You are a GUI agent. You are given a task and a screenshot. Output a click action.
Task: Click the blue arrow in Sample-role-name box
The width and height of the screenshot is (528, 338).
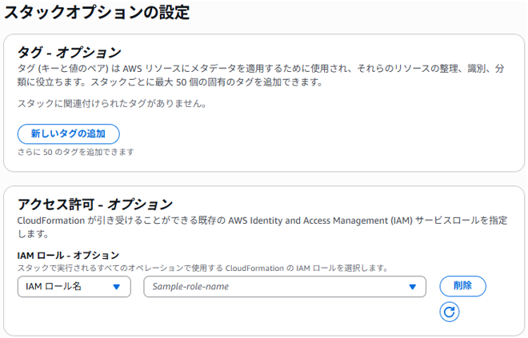[x=412, y=287]
